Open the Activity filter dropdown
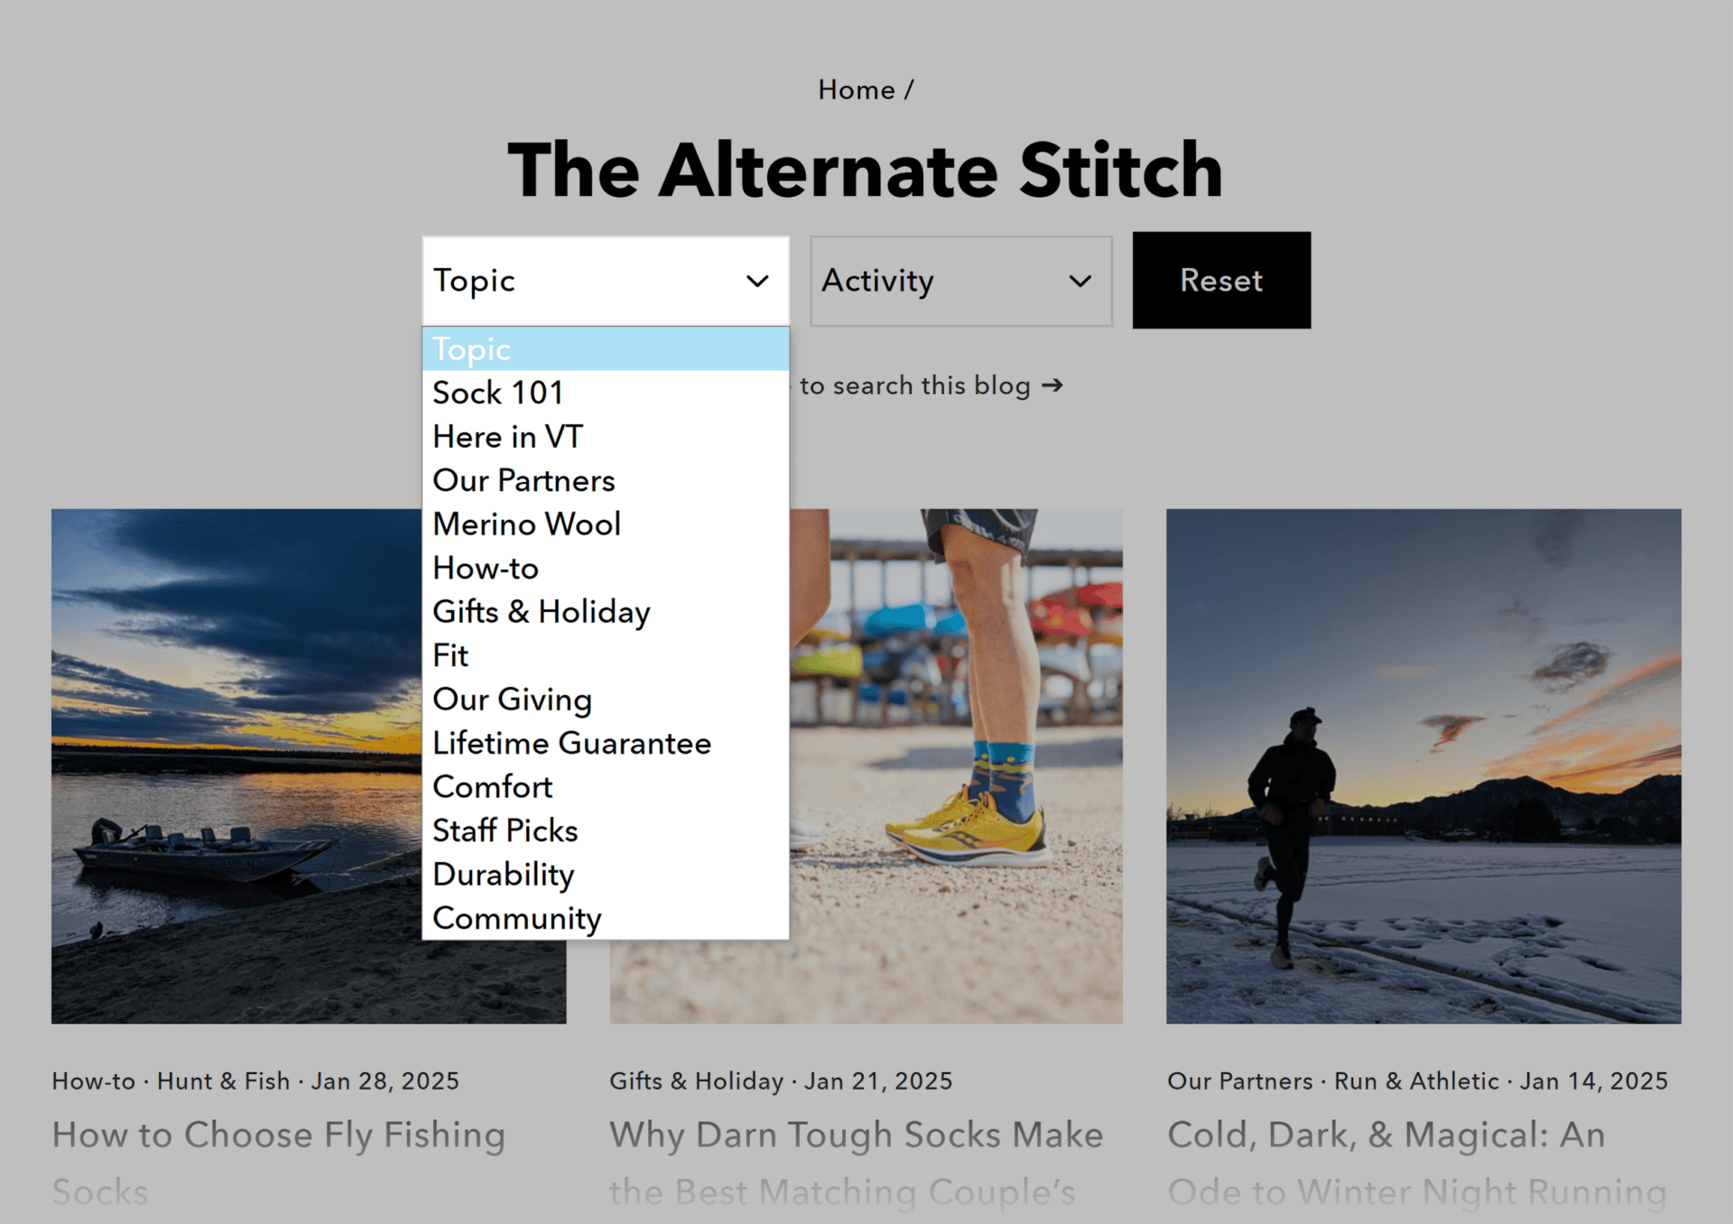1733x1224 pixels. point(960,282)
